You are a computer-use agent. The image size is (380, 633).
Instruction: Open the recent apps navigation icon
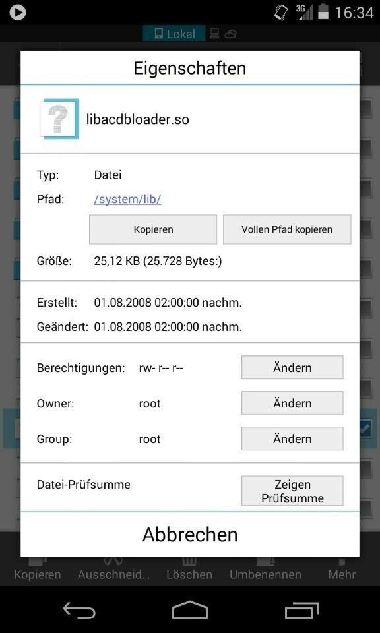[301, 609]
